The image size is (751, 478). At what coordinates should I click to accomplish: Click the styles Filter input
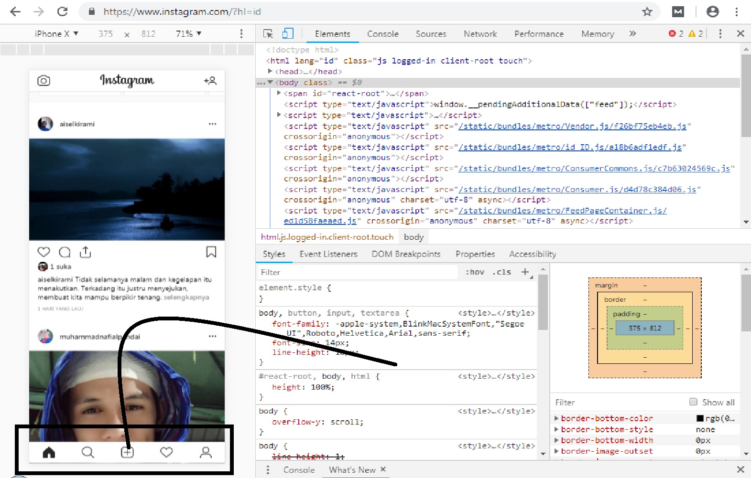[x=358, y=272]
